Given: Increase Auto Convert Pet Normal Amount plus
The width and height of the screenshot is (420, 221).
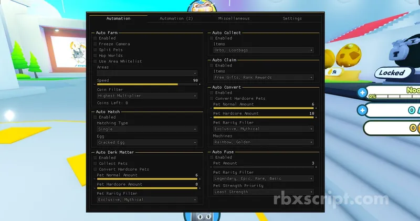Looking at the screenshot, I should tap(316, 108).
